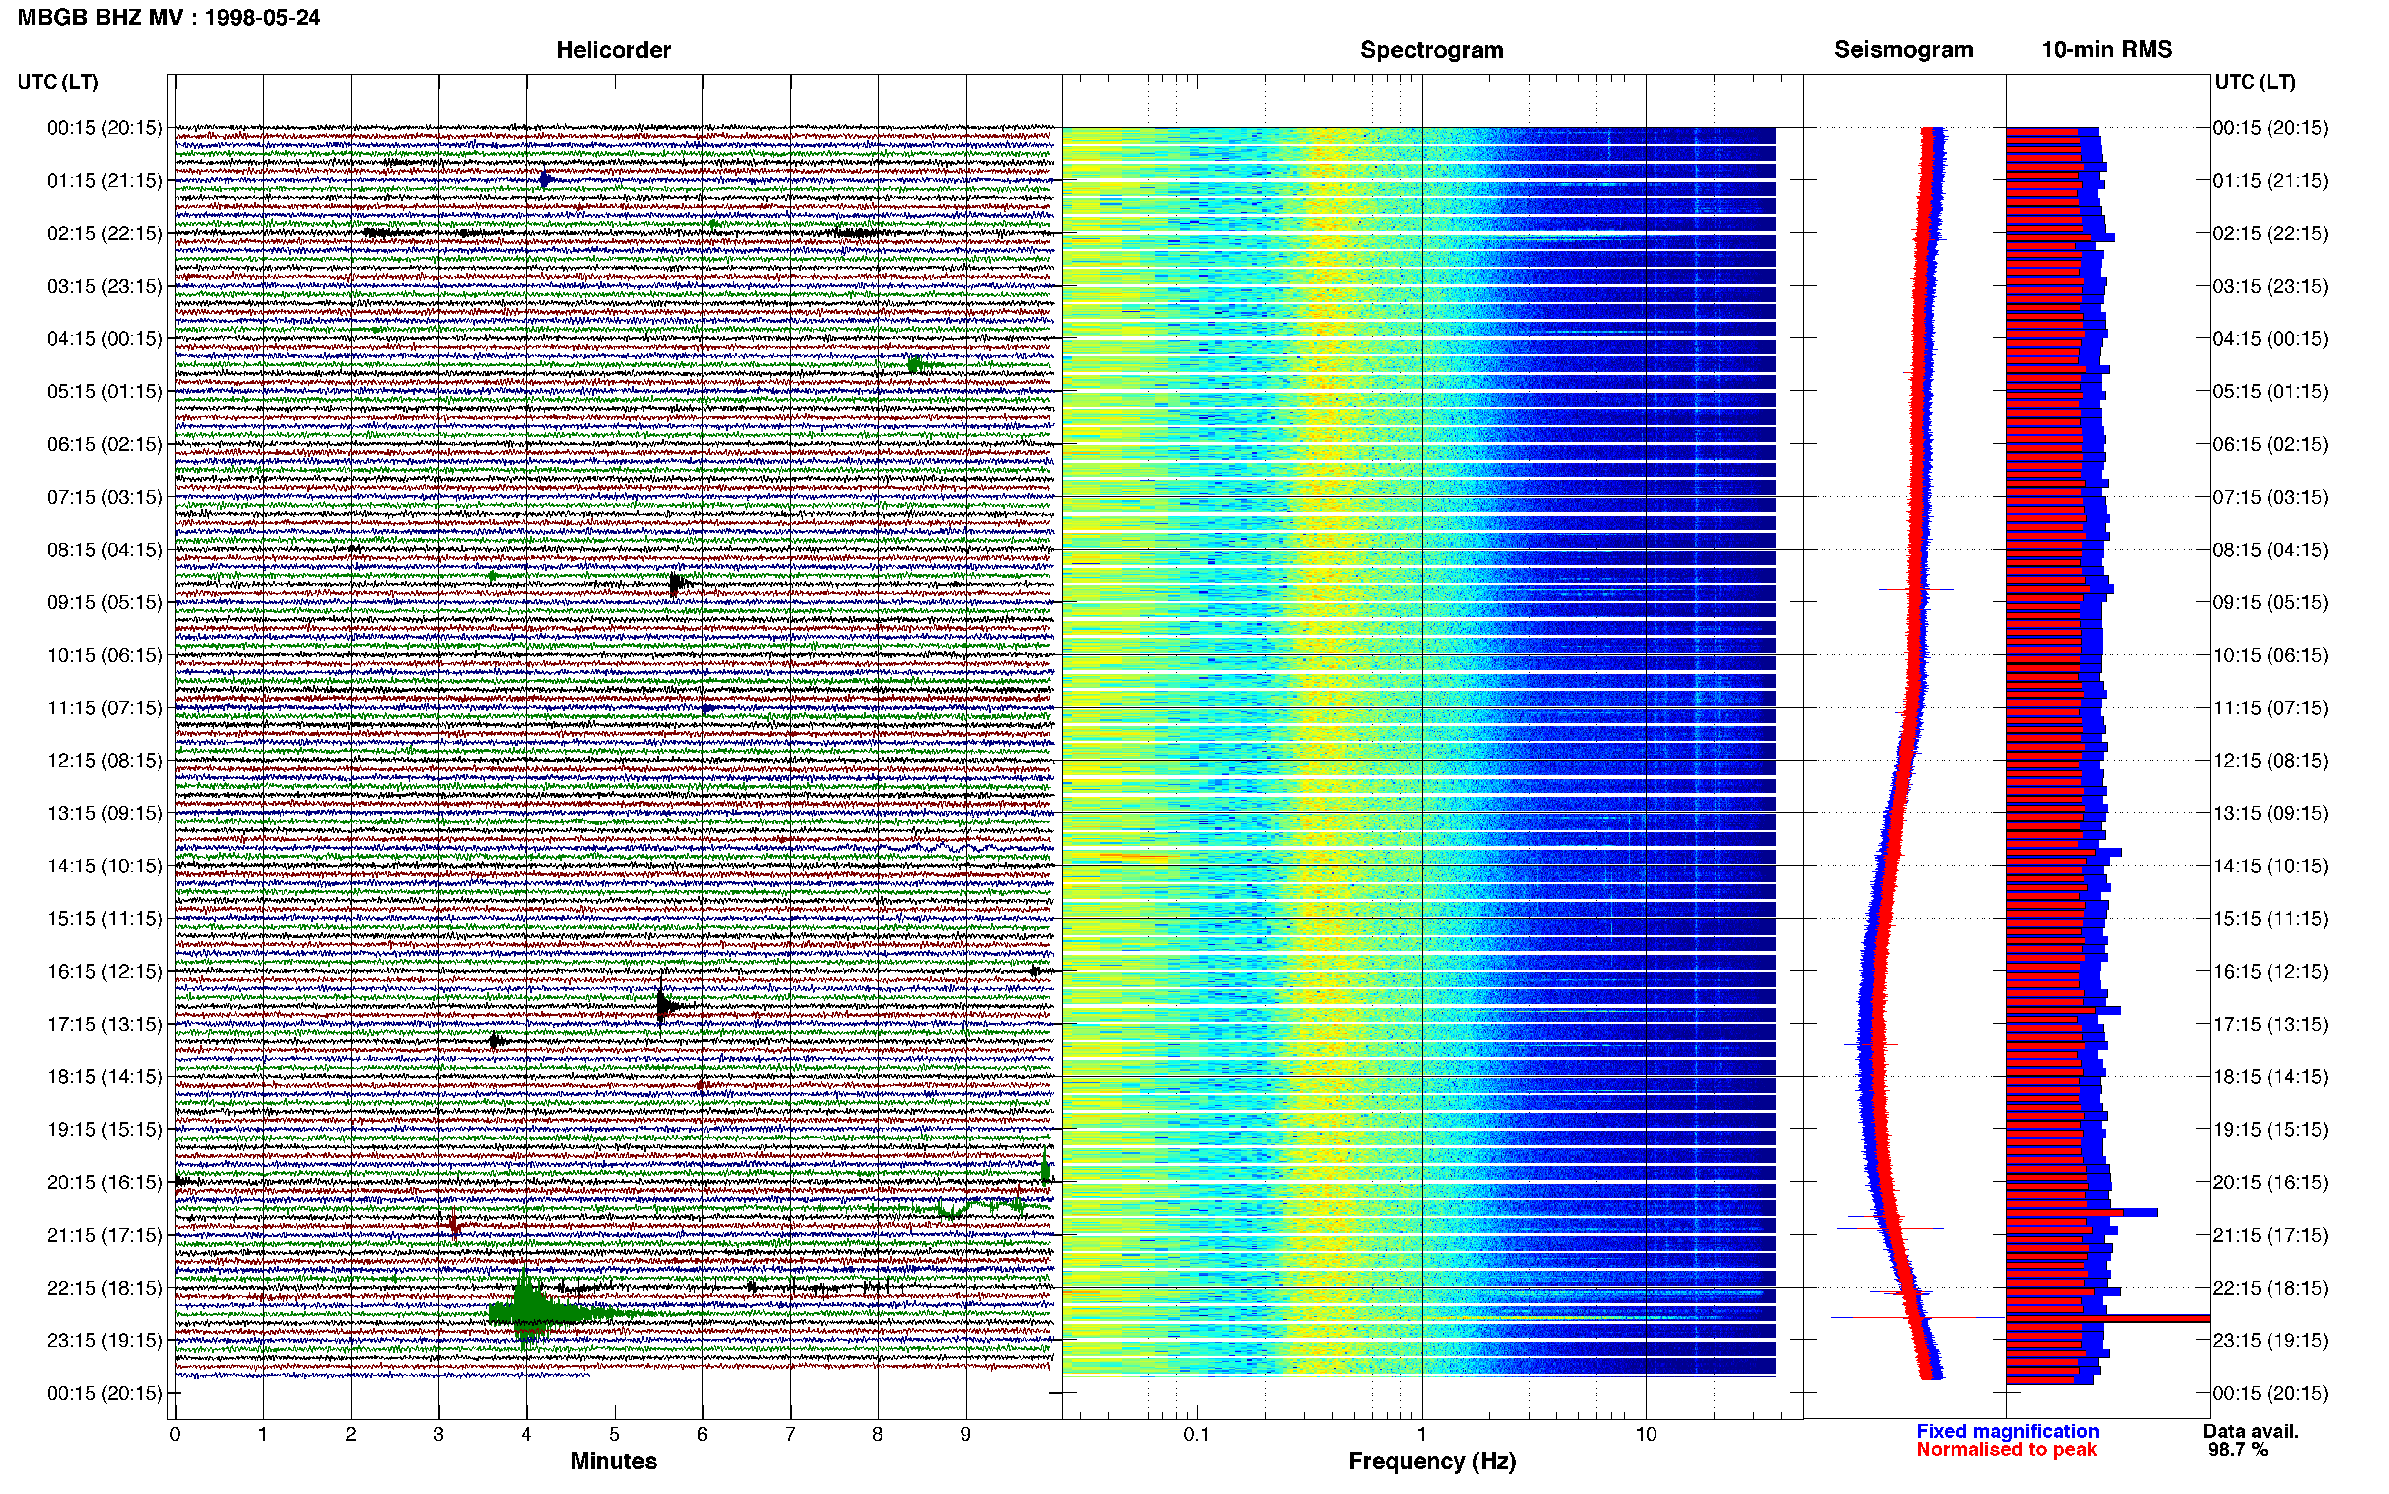This screenshot has width=2389, height=1494.
Task: Click left time label 19:15 (15:15)
Action: tap(105, 1129)
